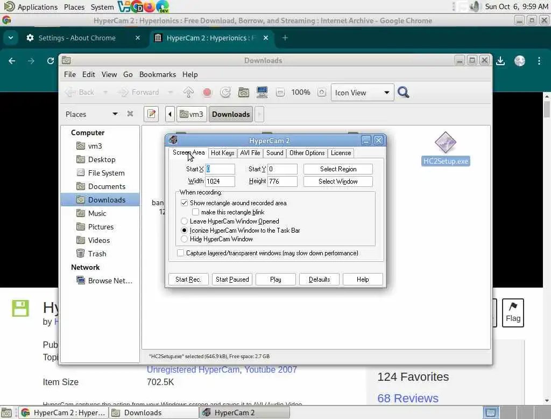Select Hide HyperCam Window option
Viewport: 551px width, 419px height.
pyautogui.click(x=184, y=239)
